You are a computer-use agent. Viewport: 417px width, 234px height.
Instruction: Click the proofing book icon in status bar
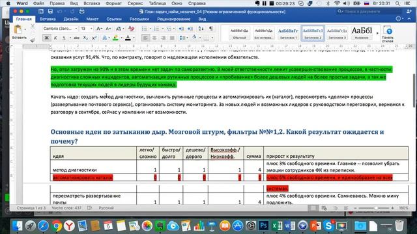pos(90,208)
